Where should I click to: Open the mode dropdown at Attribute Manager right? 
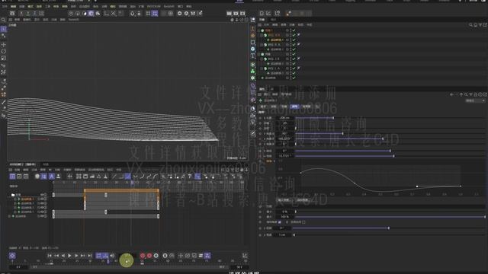pyautogui.click(x=475, y=100)
